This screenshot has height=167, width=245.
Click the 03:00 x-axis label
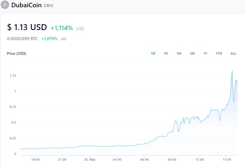pyautogui.click(x=117, y=160)
